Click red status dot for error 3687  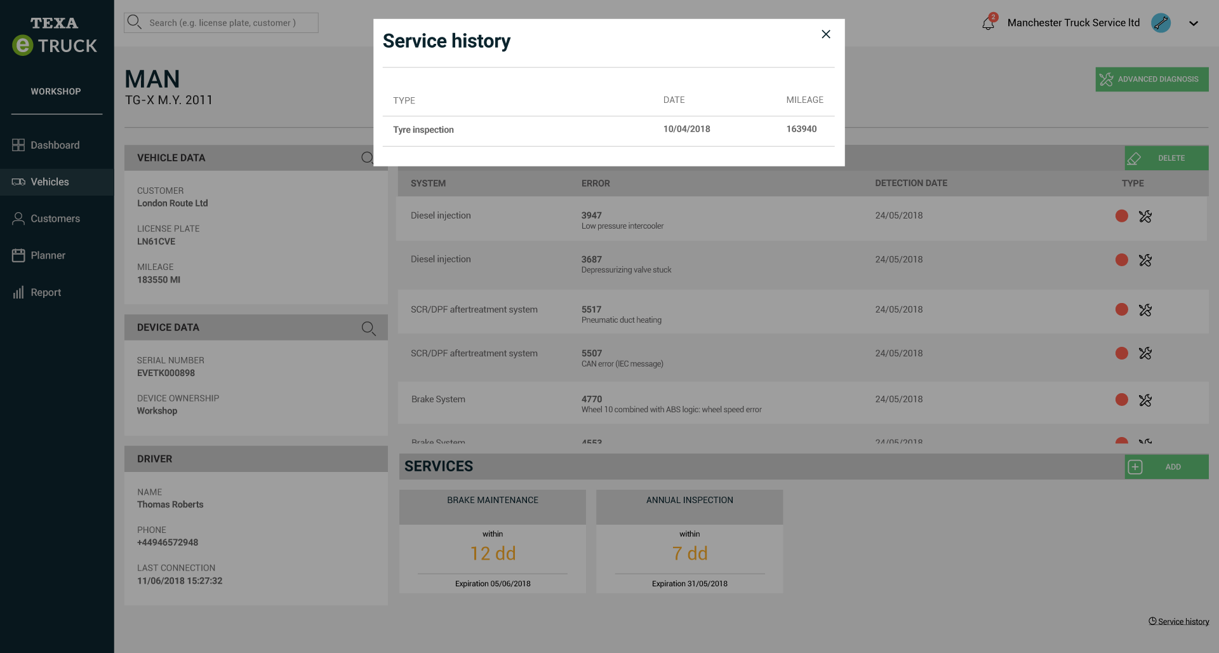pos(1122,260)
